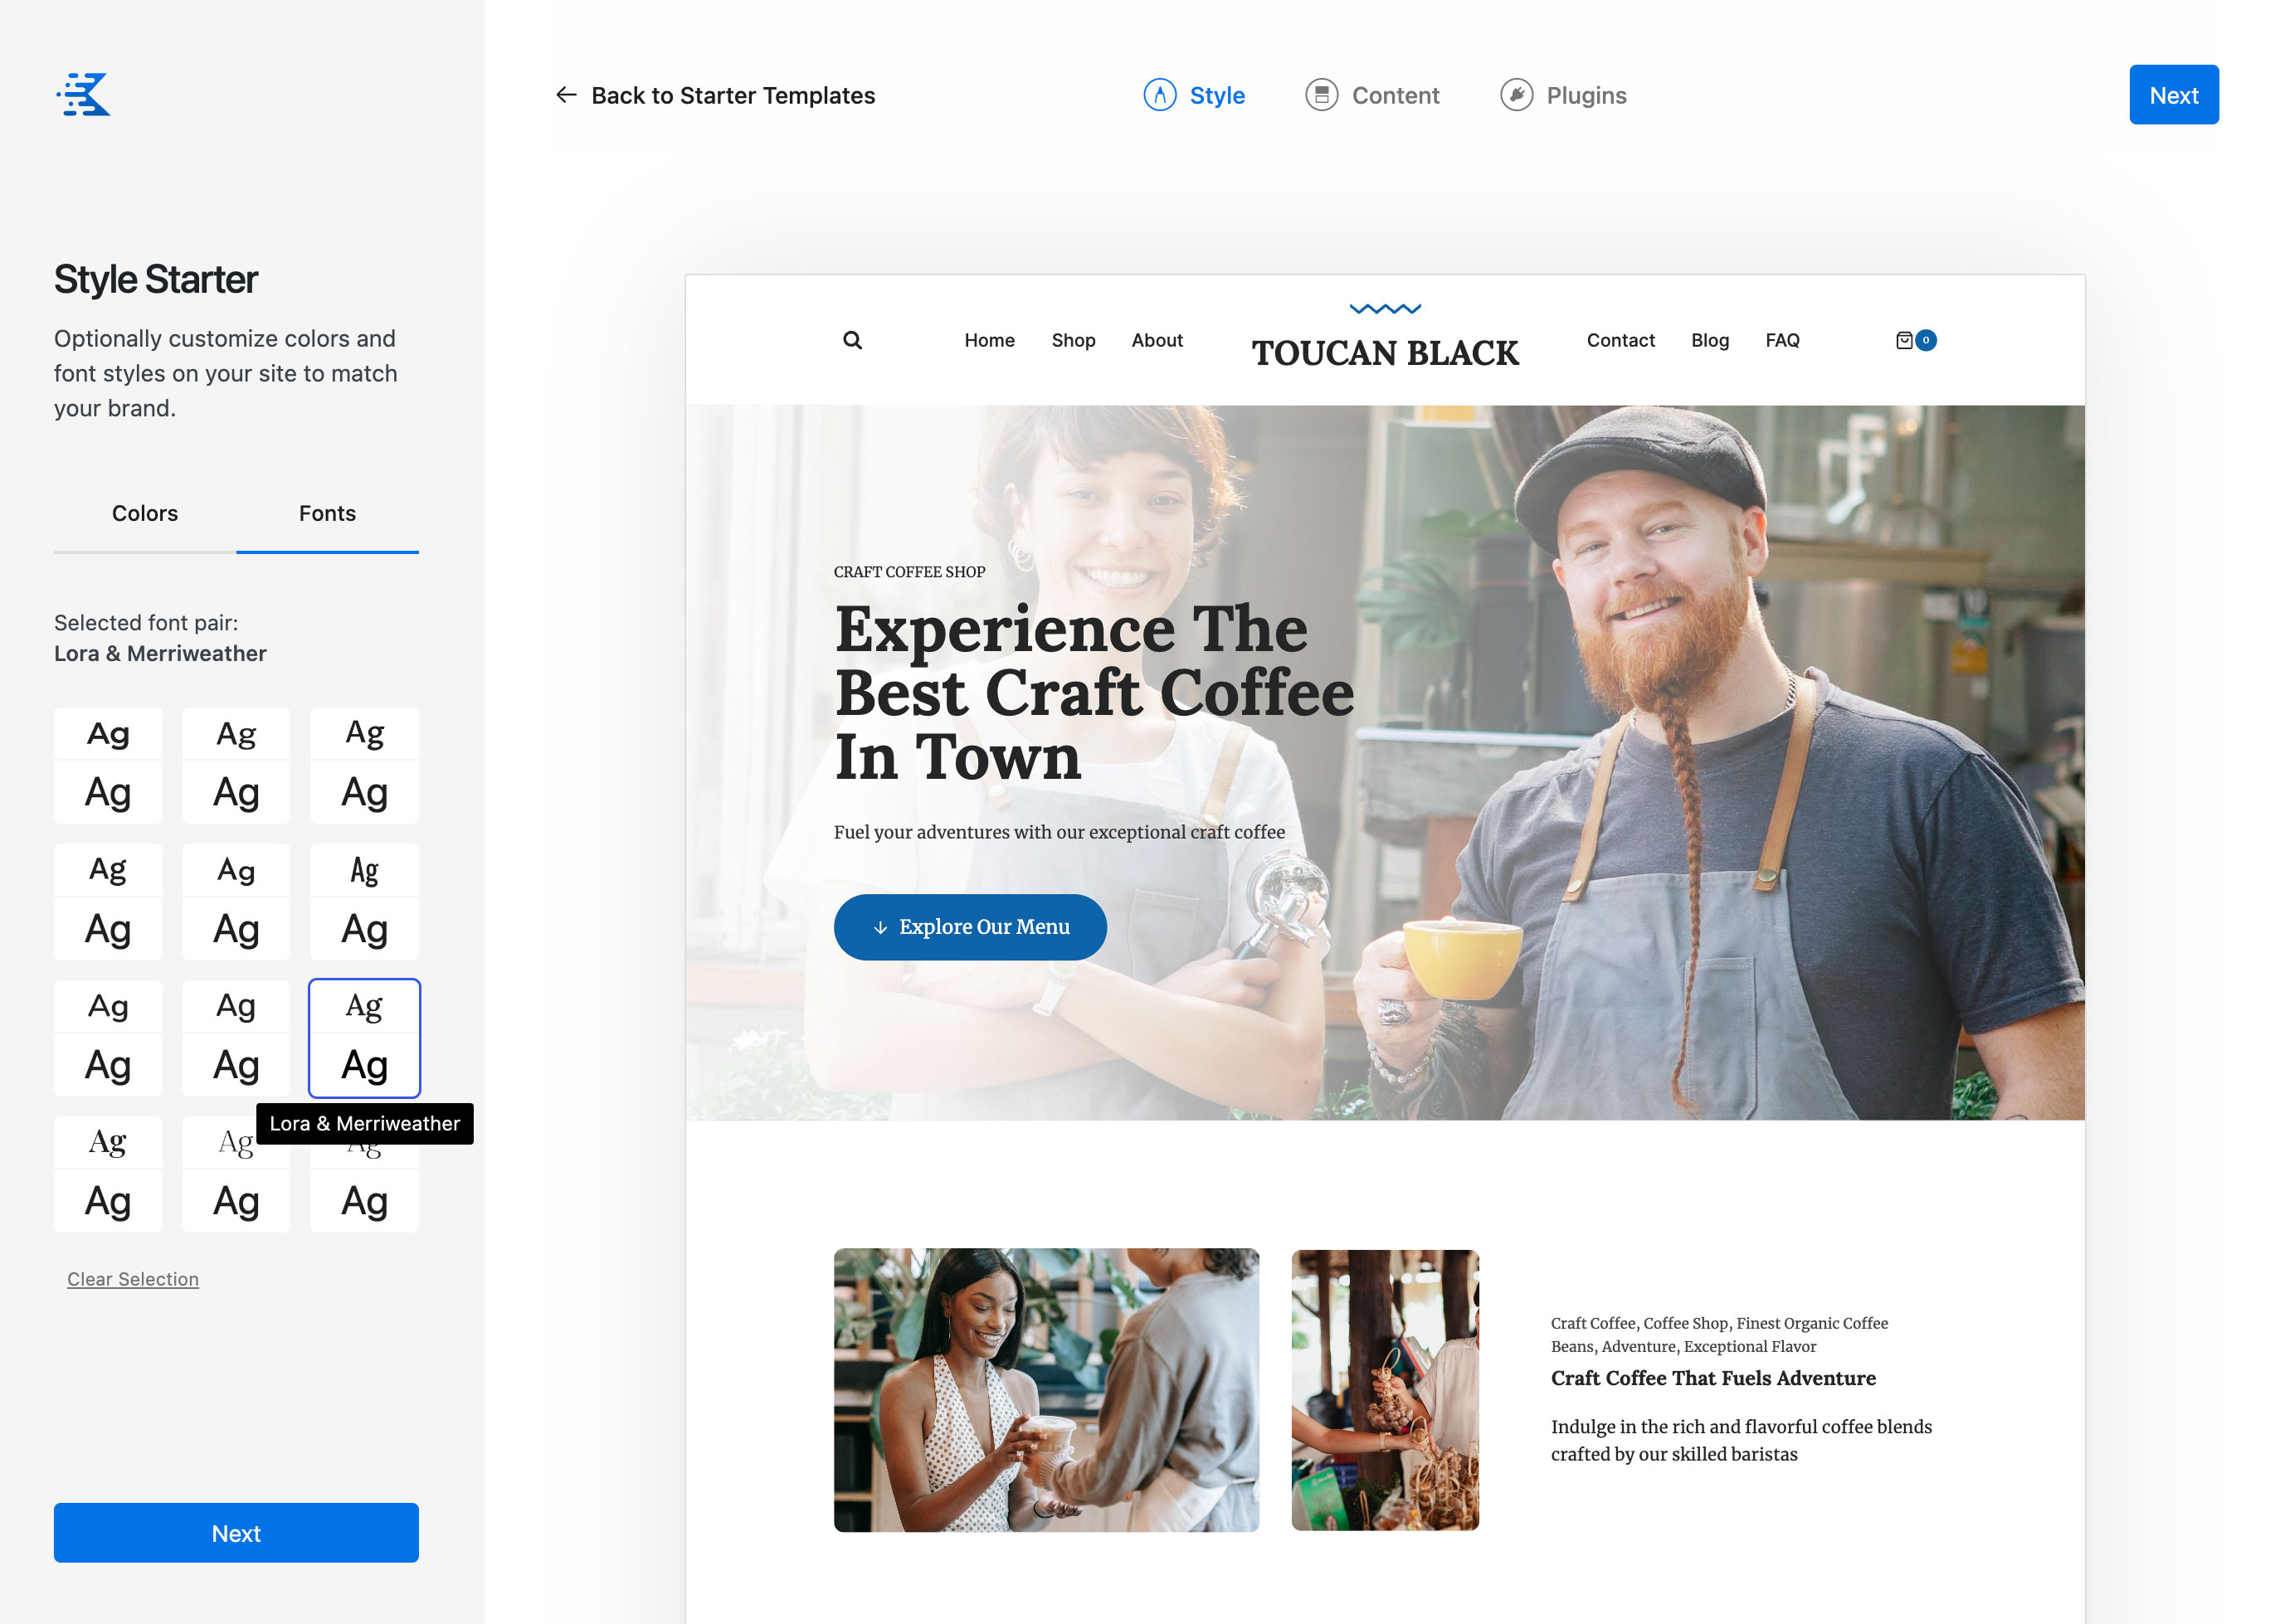Click the back arrow beside Starter Templates
The width and height of the screenshot is (2275, 1624).
click(566, 95)
